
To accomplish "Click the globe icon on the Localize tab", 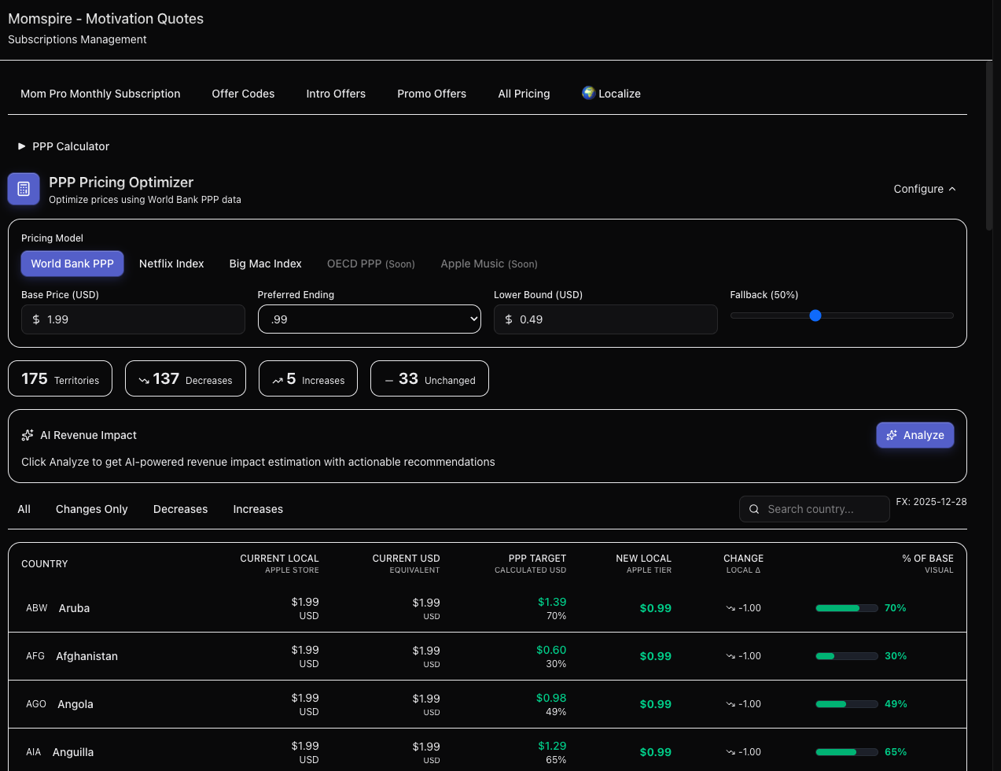I will coord(587,93).
